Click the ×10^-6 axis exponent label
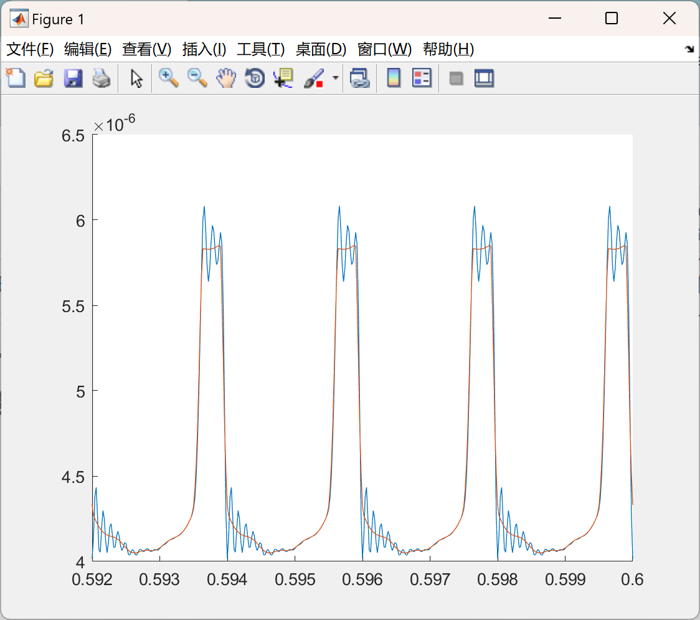This screenshot has width=700, height=620. tap(115, 123)
